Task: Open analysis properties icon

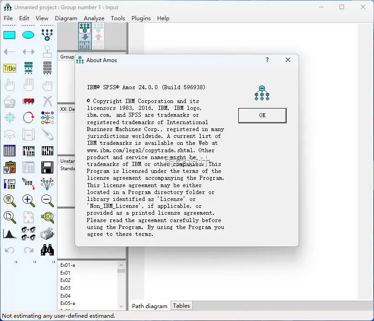Action: tap(28, 151)
